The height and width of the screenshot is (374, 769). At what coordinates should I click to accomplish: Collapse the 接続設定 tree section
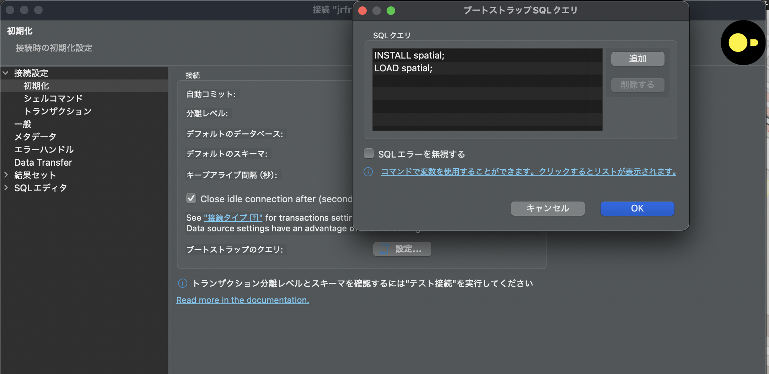6,73
